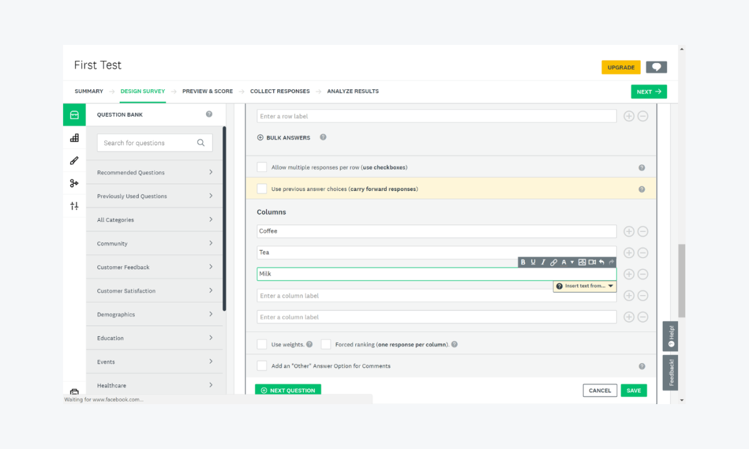Insert a hyperlink using the link icon

point(554,262)
